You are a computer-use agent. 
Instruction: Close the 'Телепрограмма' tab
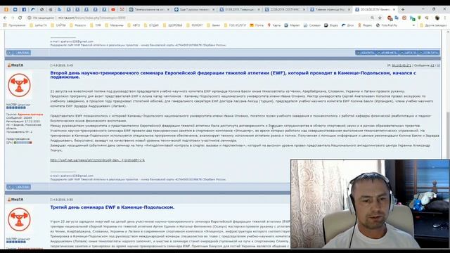click(168, 9)
